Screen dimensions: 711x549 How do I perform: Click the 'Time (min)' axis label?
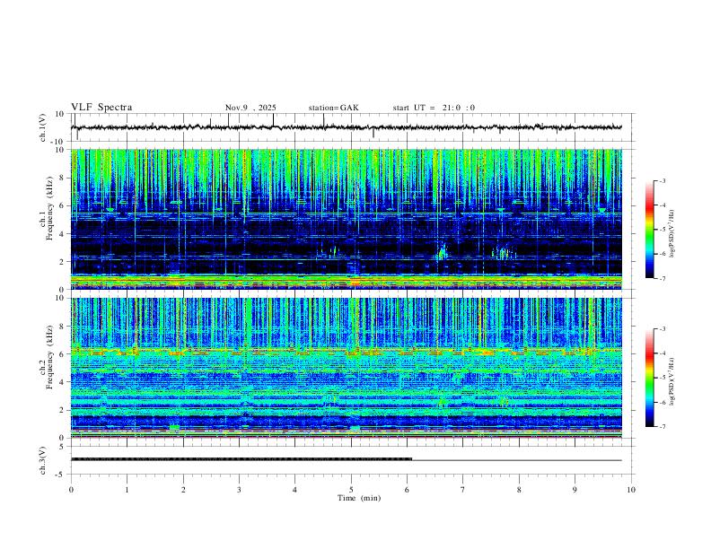click(x=359, y=498)
